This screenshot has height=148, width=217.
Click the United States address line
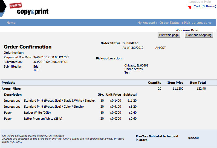(134, 69)
